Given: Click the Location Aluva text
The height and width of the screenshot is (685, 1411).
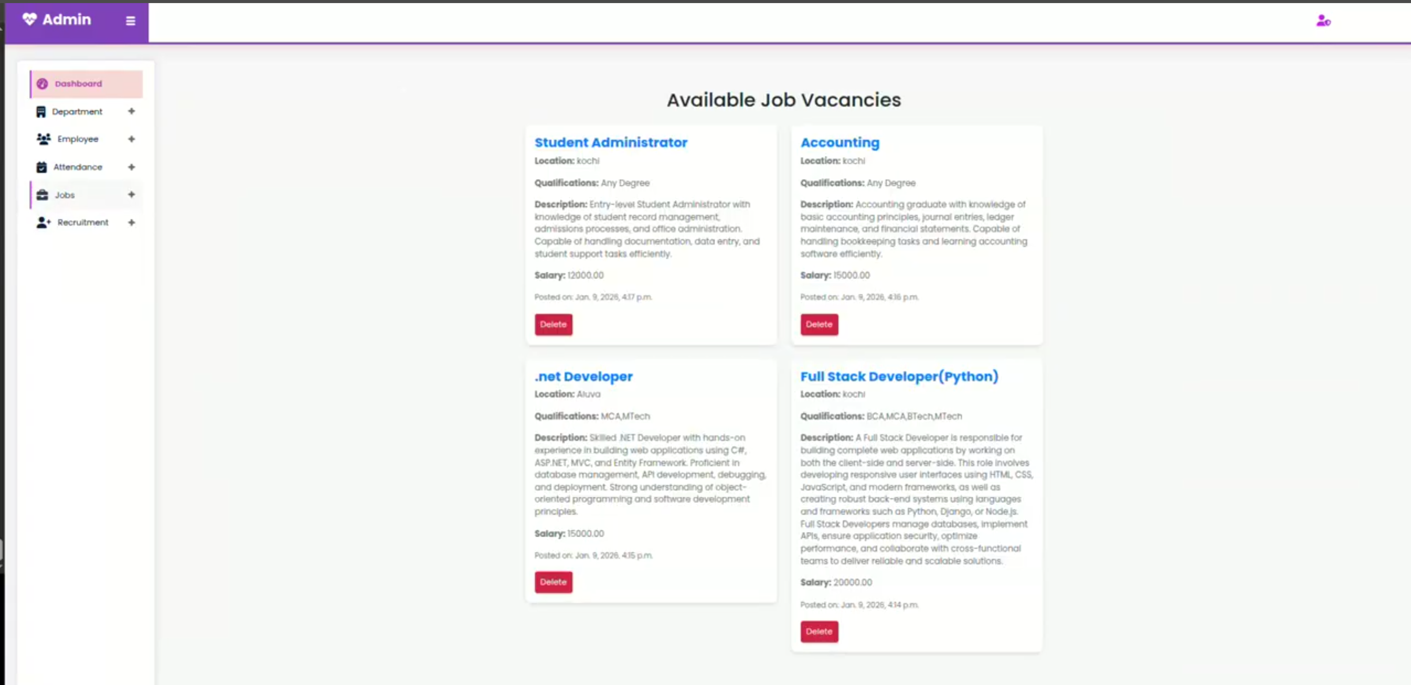Looking at the screenshot, I should (x=567, y=394).
